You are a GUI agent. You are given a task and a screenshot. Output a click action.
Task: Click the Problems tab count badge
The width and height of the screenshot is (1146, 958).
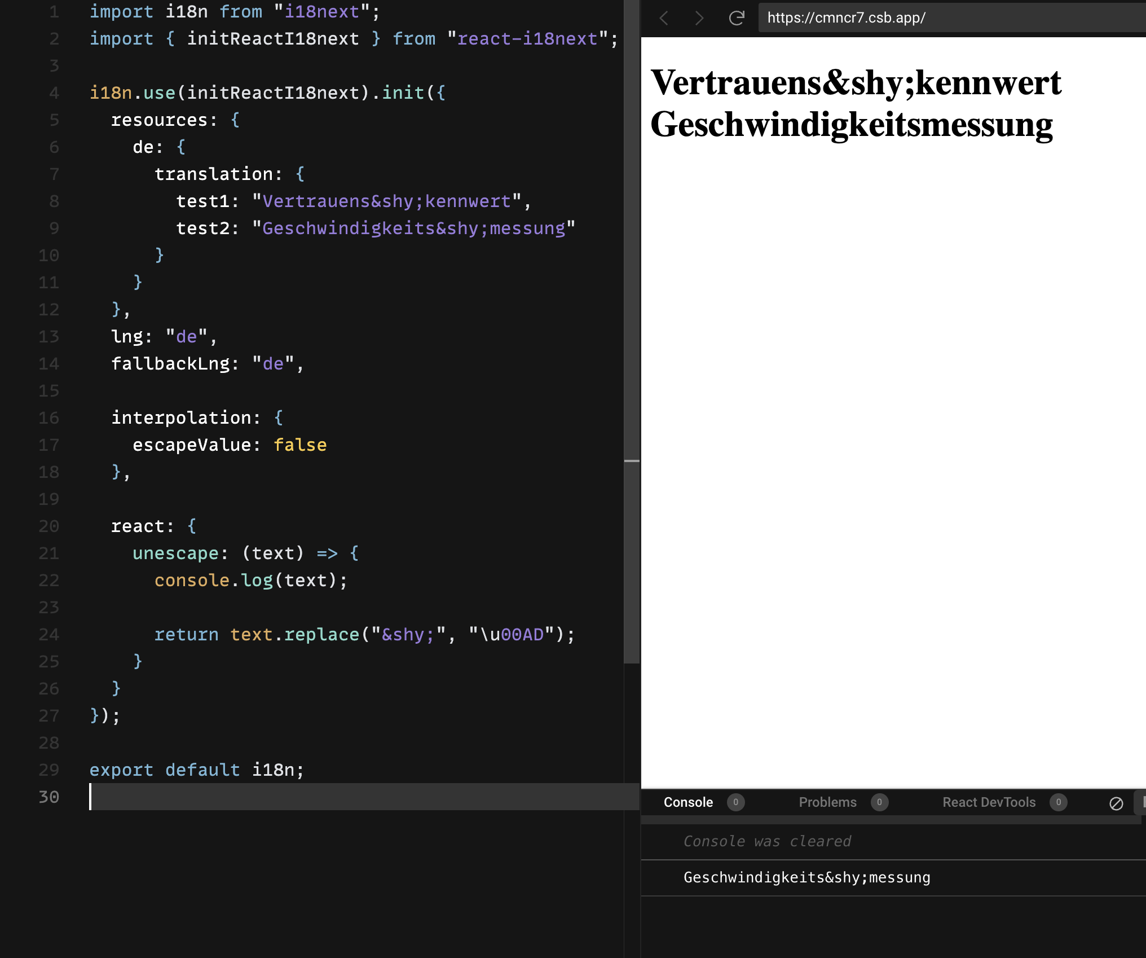(x=879, y=802)
